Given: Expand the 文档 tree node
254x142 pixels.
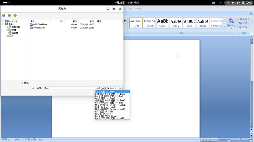Looking at the screenshot, I should point(7,30).
